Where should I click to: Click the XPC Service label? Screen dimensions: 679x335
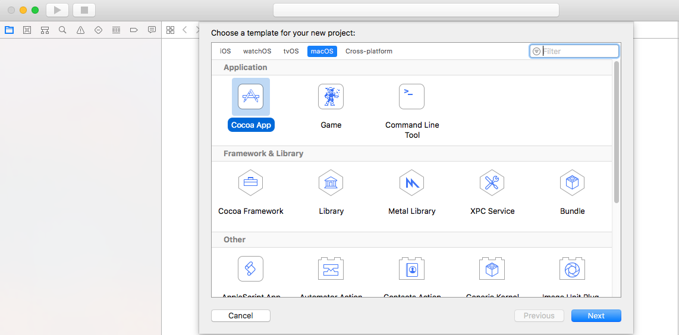coord(492,211)
